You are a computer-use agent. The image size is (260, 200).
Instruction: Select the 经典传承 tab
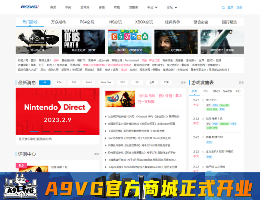[x=172, y=22]
